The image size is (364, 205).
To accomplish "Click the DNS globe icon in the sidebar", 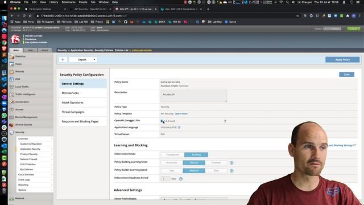I will tap(12, 79).
